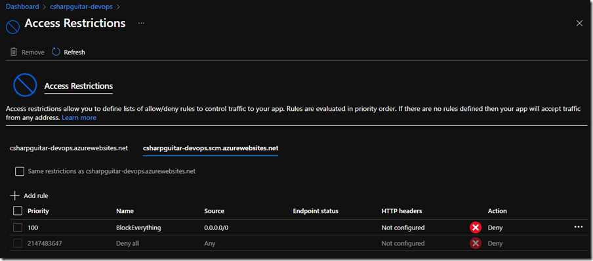The image size is (593, 261).
Task: Click the Deny action text for BlockEverything
Action: tap(495, 228)
